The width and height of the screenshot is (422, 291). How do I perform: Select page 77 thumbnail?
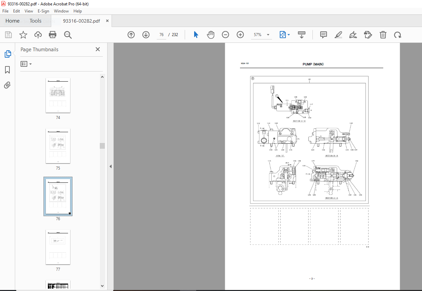[x=58, y=247]
